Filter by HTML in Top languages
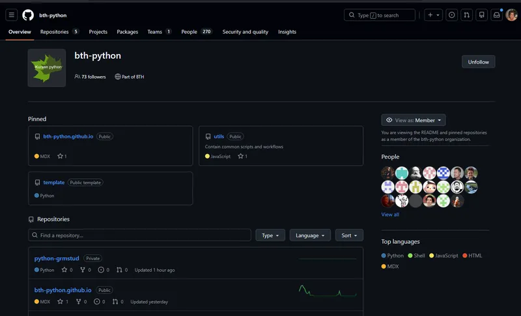The image size is (521, 316). point(472,256)
